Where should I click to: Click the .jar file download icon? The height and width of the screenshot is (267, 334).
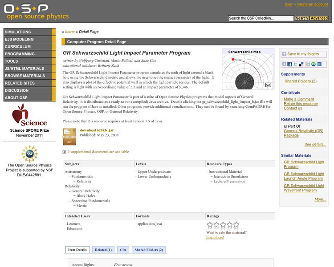pos(69,136)
